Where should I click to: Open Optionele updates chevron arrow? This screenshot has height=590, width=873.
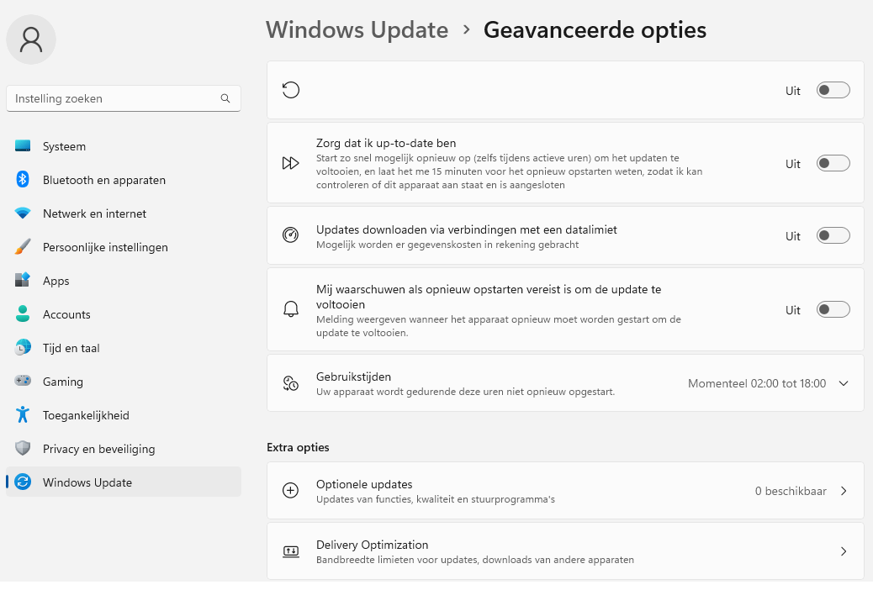tap(844, 491)
